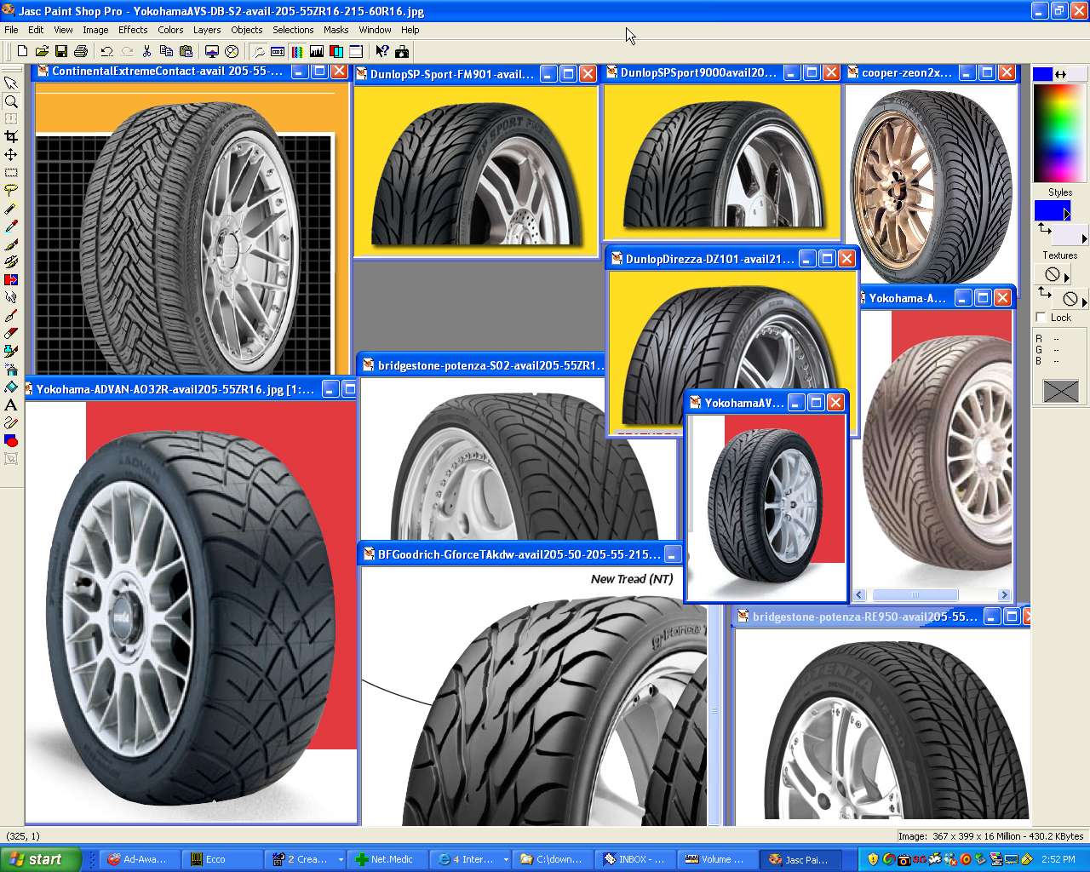
Task: Click the Full Screen Preview monitor icon
Action: [211, 51]
